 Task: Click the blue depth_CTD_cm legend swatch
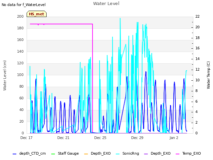tap(15, 154)
